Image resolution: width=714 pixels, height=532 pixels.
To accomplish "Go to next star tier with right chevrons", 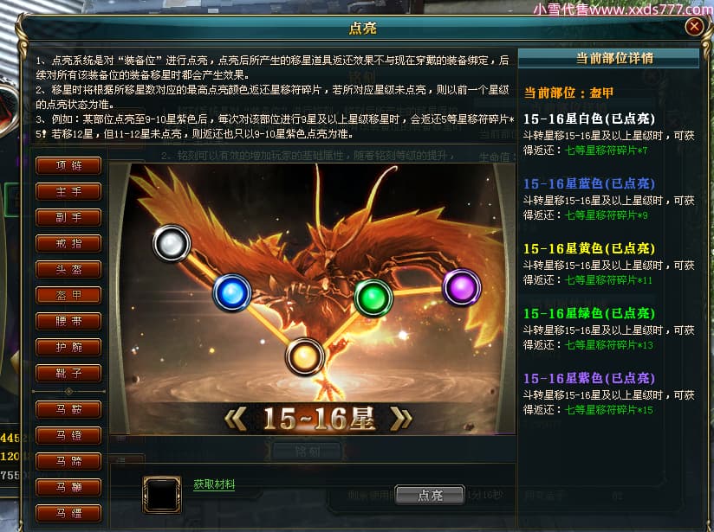I will 401,419.
